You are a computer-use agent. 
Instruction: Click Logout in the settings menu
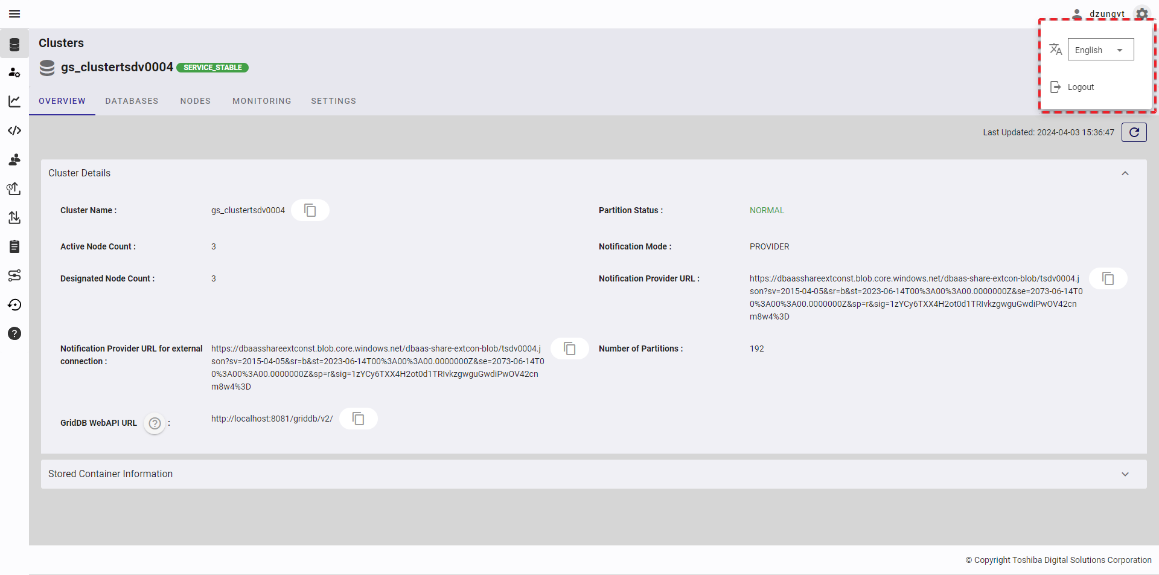[1080, 87]
